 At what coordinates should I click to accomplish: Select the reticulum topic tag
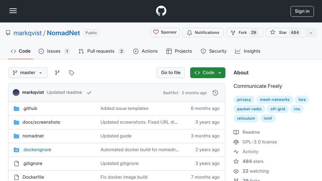click(246, 118)
